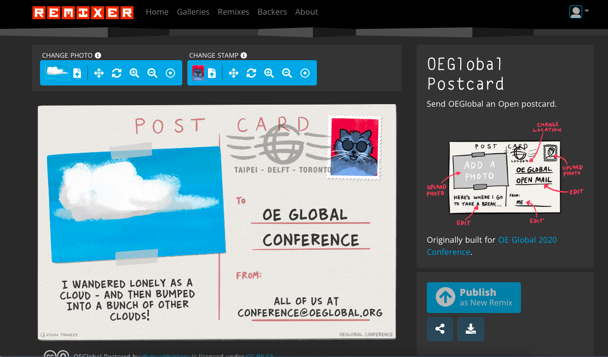Reset the stamp with the target icon

[x=305, y=73]
